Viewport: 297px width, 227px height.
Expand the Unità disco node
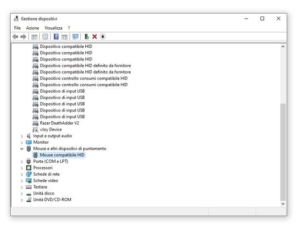pyautogui.click(x=22, y=194)
